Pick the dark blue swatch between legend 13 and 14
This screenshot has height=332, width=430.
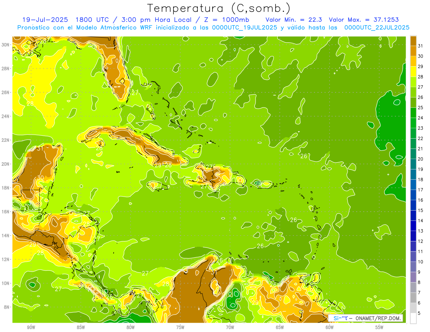point(413,226)
